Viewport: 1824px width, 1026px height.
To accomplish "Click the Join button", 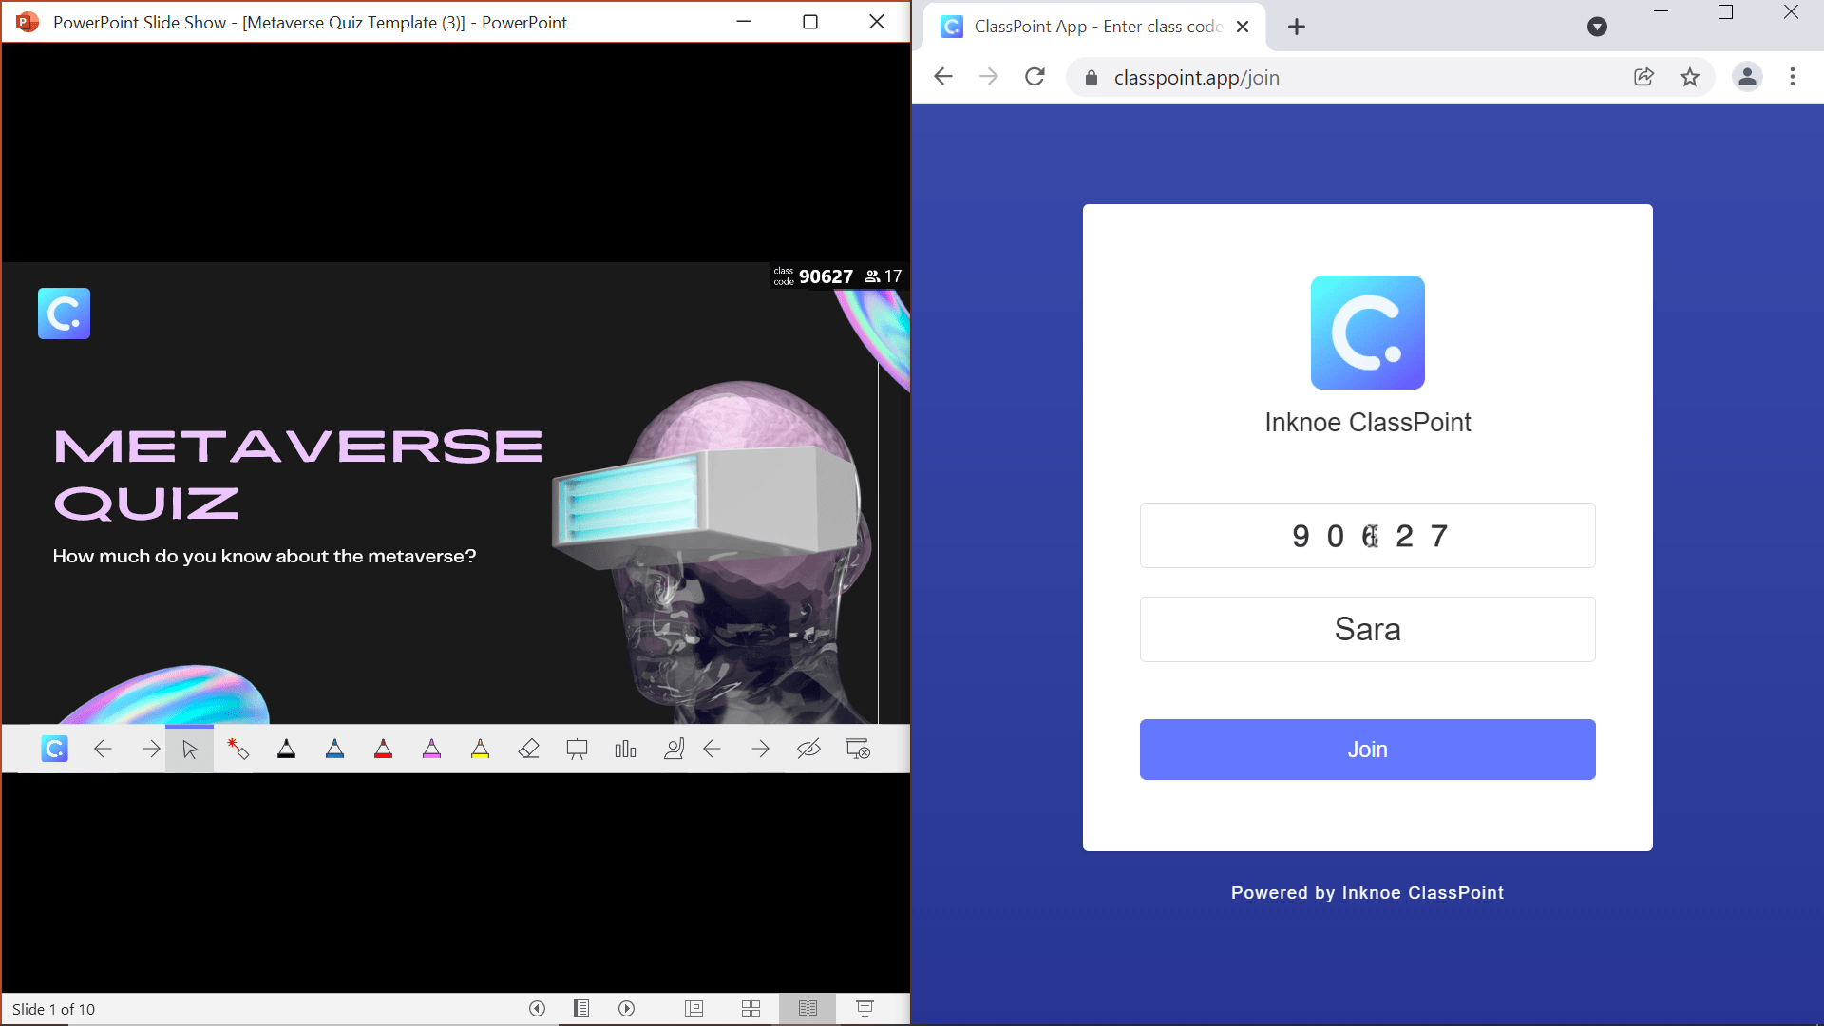I will click(1368, 750).
